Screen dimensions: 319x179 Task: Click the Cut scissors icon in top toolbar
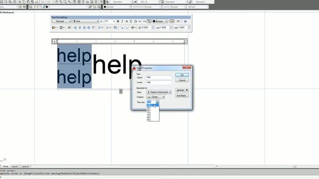[20, 2]
